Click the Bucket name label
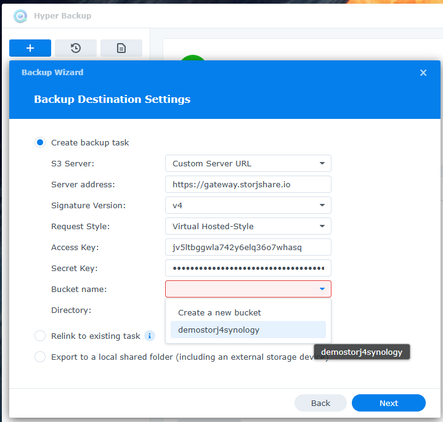443x422 pixels. click(79, 290)
